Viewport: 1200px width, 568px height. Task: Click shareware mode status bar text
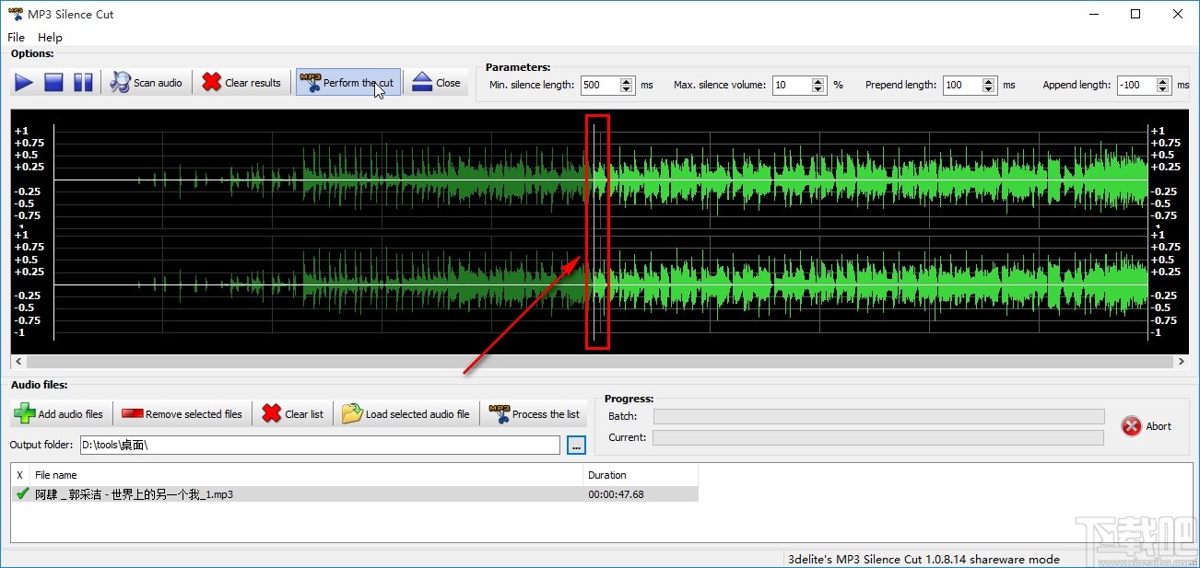pyautogui.click(x=923, y=559)
